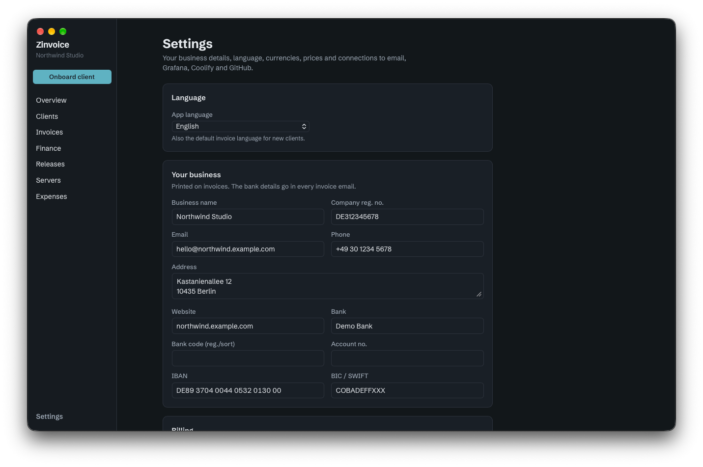703x467 pixels.
Task: Click the Bank name field
Action: (407, 326)
